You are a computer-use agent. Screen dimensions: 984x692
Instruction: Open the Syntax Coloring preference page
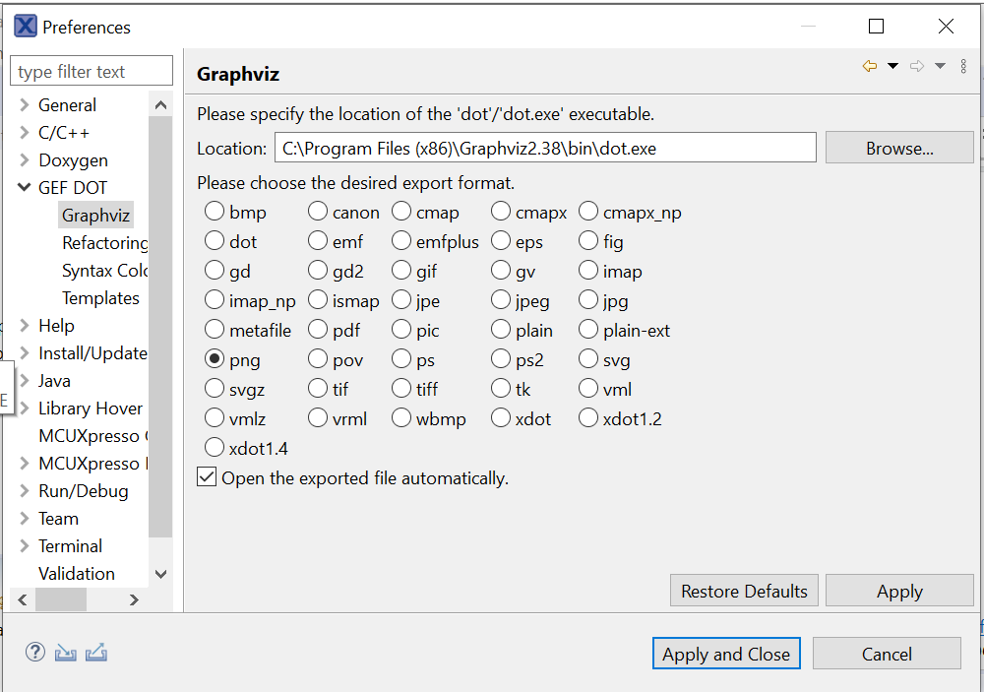(x=105, y=271)
